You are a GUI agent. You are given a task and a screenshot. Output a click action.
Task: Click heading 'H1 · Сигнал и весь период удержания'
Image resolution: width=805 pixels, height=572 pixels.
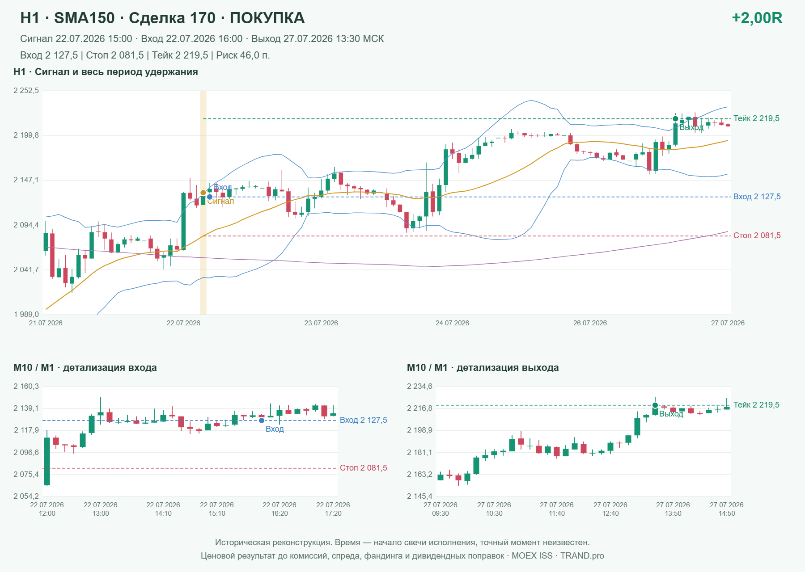[x=106, y=72]
